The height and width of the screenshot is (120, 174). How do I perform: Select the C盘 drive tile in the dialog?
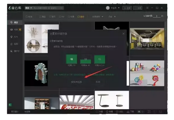(71, 59)
